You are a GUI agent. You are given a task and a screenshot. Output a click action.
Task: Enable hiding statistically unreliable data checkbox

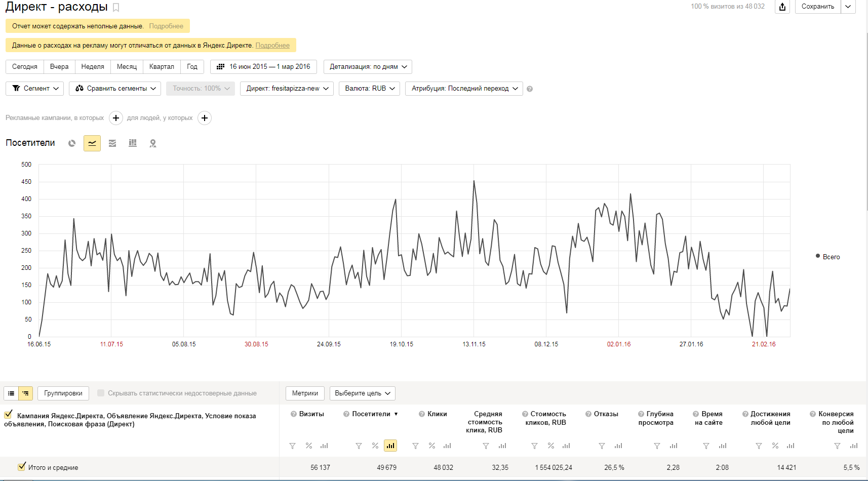(101, 393)
